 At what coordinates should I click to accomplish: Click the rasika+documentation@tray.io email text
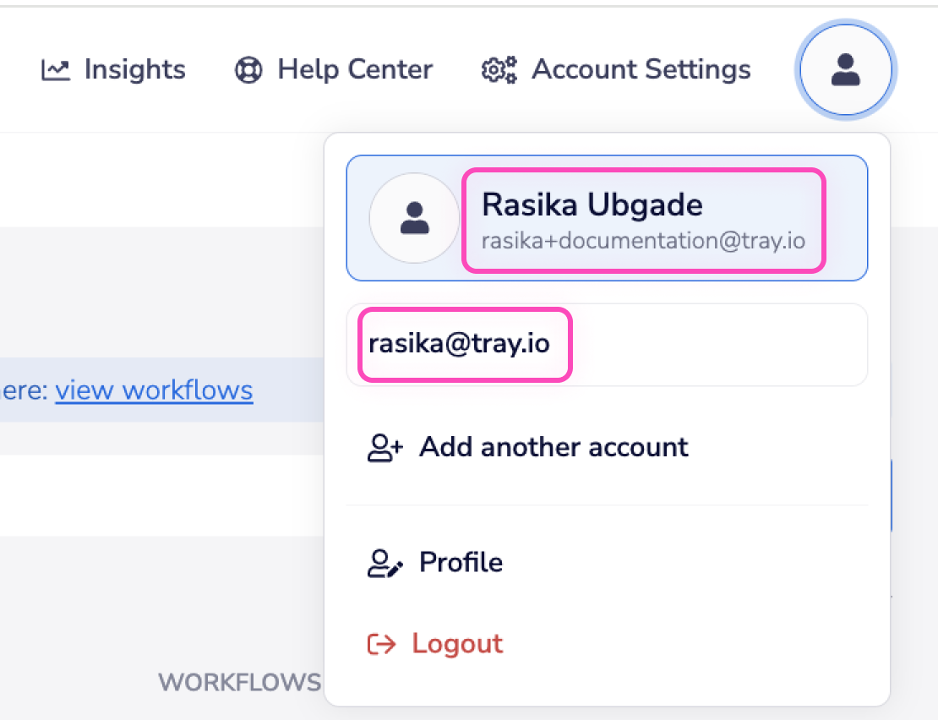tap(642, 241)
